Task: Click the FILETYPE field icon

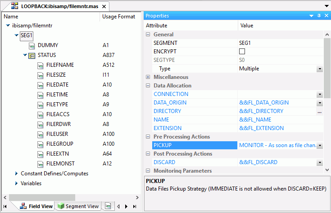Action: click(41, 105)
